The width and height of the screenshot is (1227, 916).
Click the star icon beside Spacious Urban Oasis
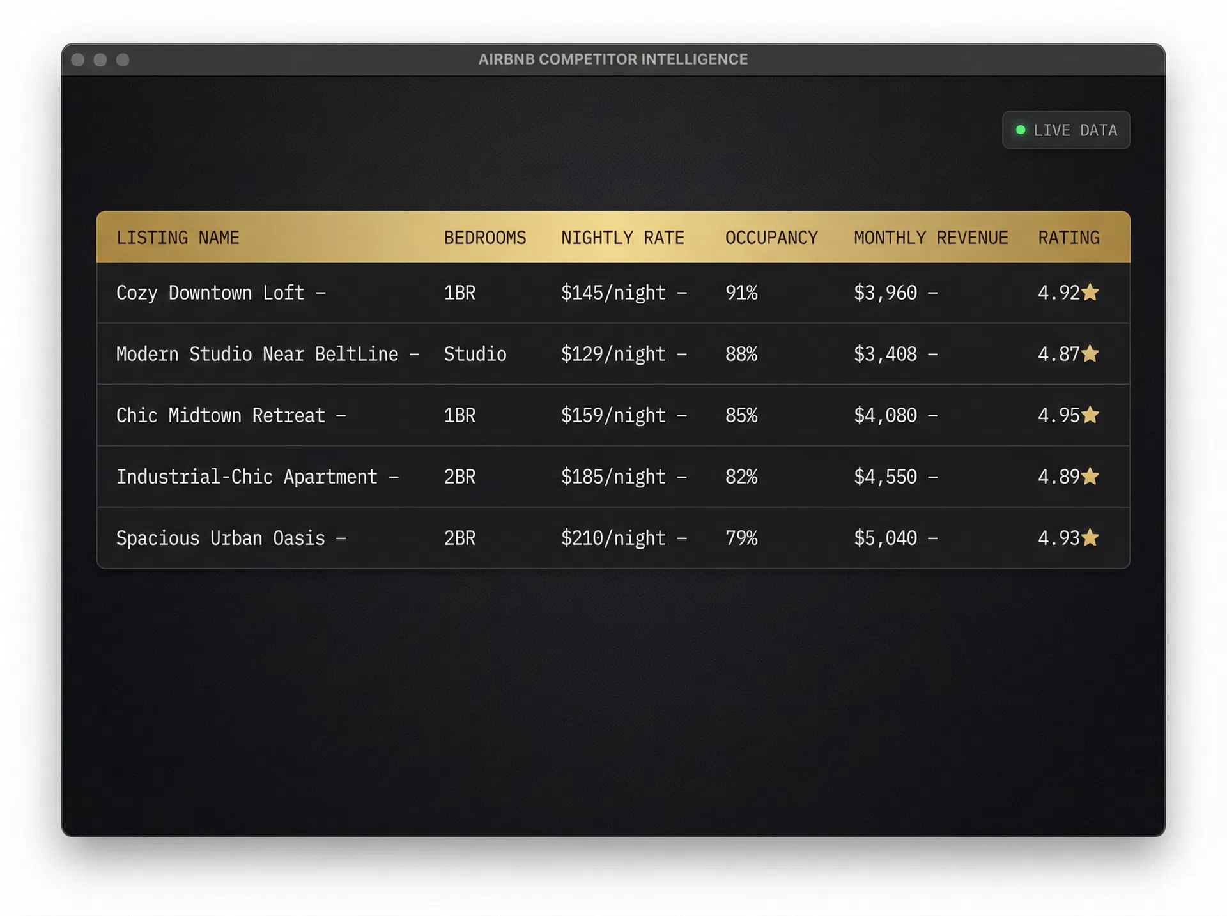1091,537
